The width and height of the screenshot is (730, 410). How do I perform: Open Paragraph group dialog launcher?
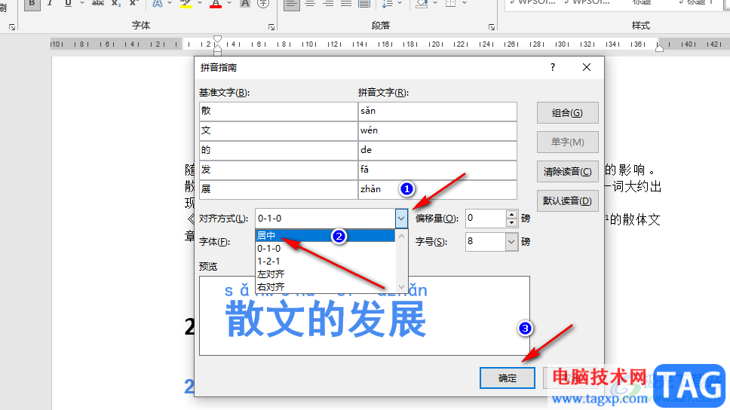492,27
